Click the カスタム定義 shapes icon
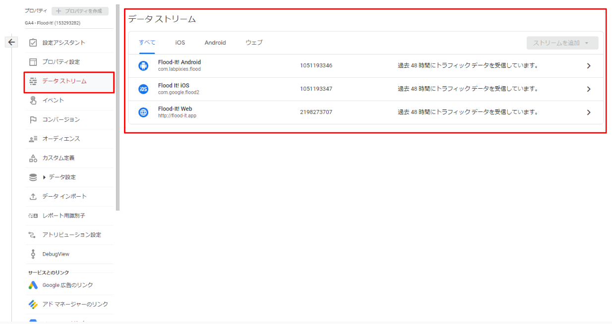Viewport: 612px width, 324px height. tap(33, 158)
